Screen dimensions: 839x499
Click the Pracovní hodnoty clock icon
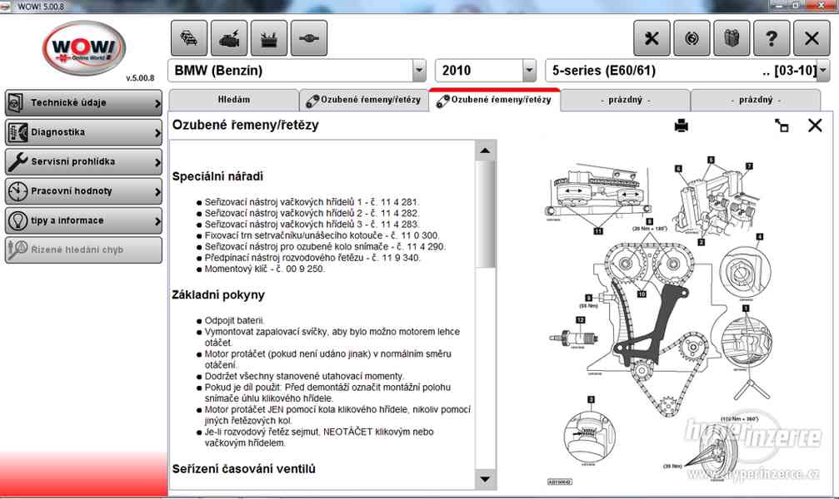(17, 190)
